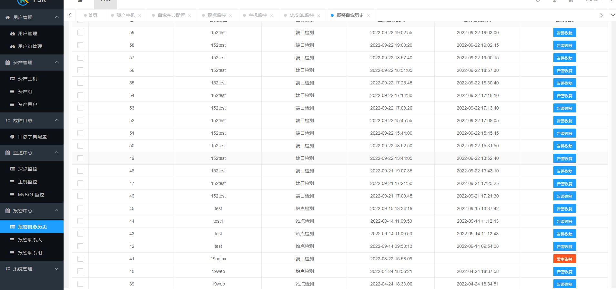This screenshot has height=290, width=616.
Task: Select 152test name in row 48
Action: [218, 171]
